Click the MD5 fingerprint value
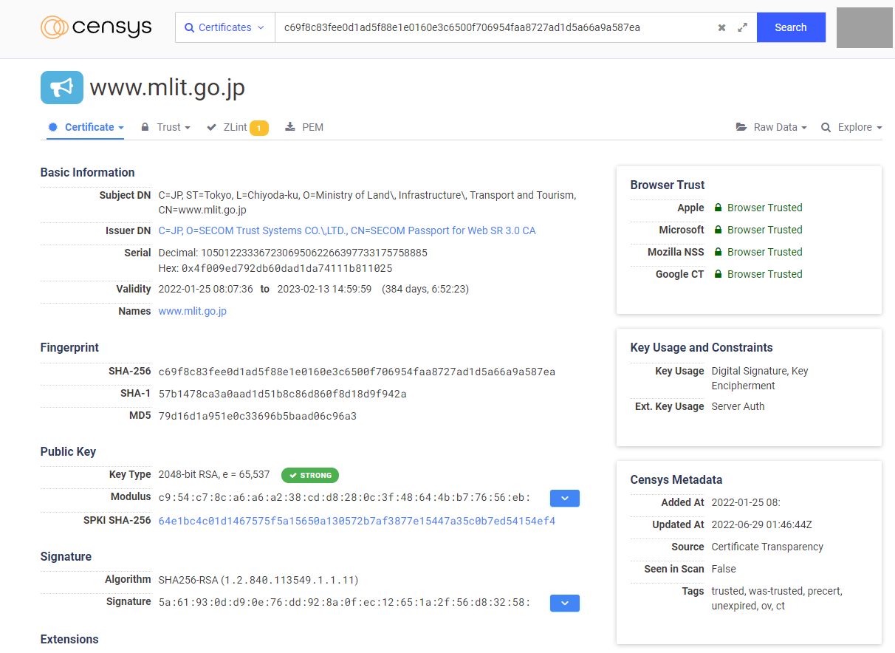This screenshot has height=653, width=895. point(258,416)
